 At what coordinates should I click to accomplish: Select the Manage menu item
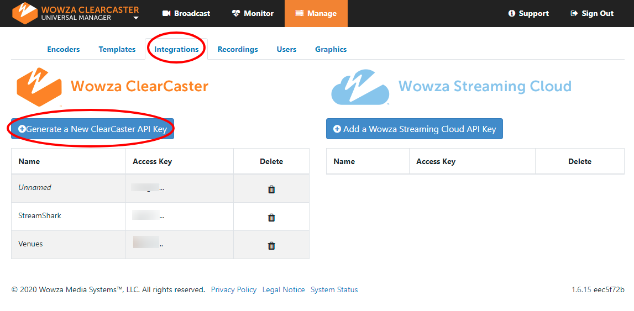click(x=316, y=13)
